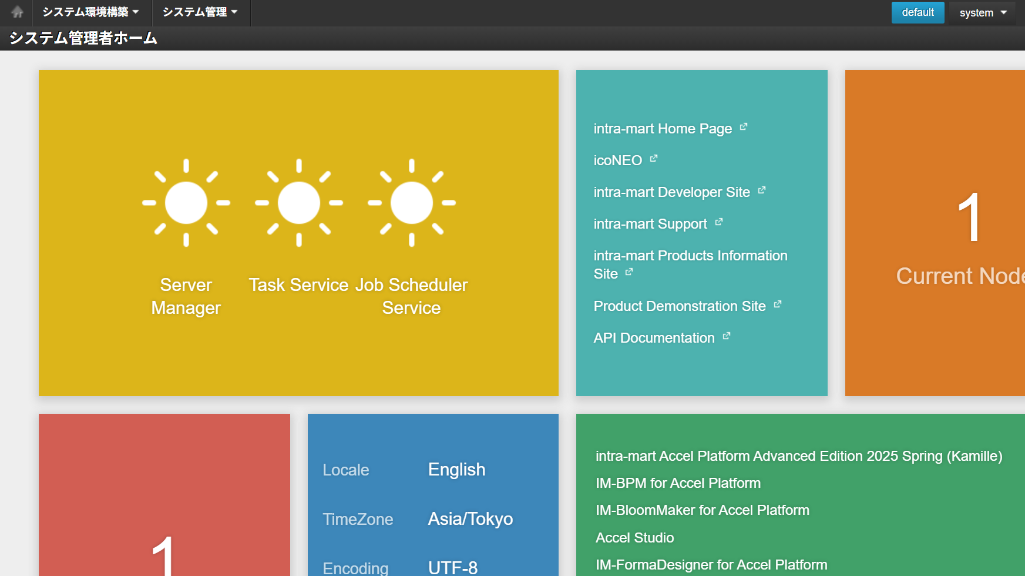Open Product Demonstration Site link

coord(680,306)
